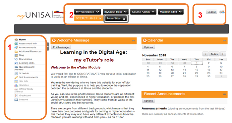This screenshot has height=123, width=232.
Task: Click the link icon on Calendar header
Action: click(224, 40)
